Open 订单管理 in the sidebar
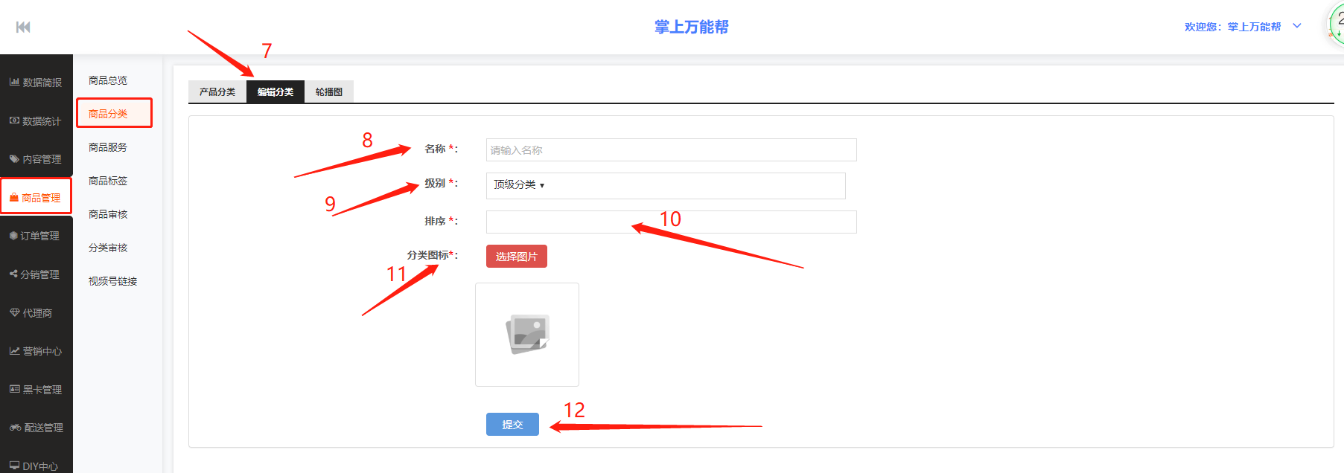This screenshot has width=1344, height=473. pos(36,236)
